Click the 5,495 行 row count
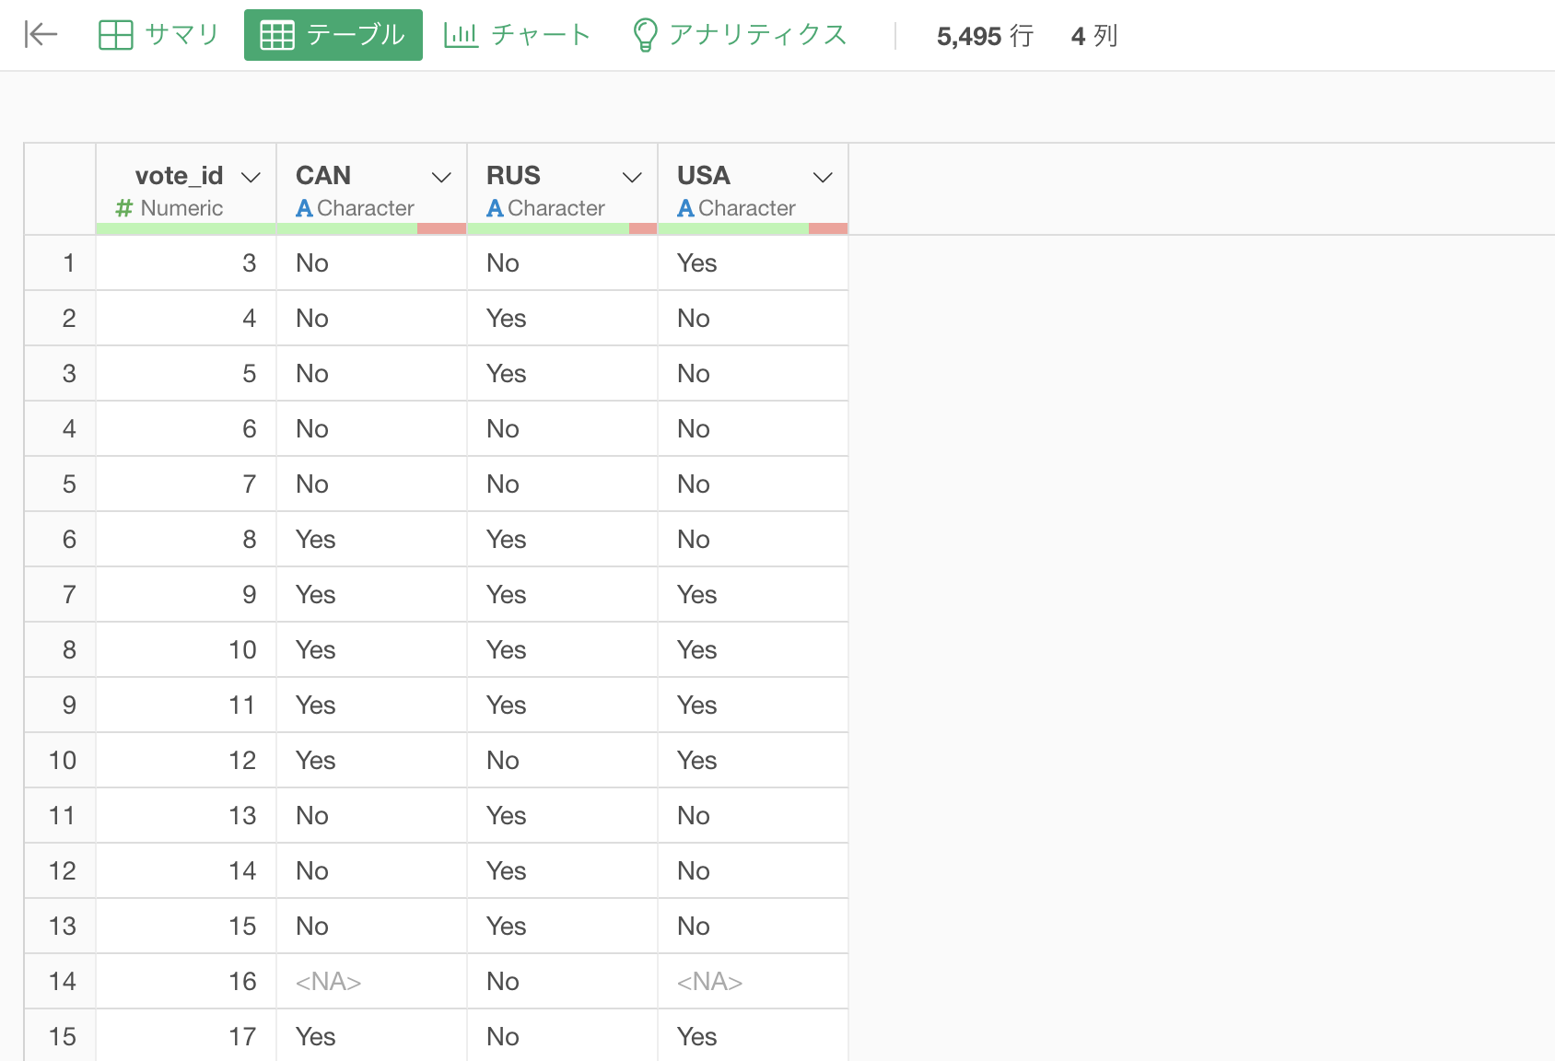The image size is (1555, 1061). [x=985, y=36]
